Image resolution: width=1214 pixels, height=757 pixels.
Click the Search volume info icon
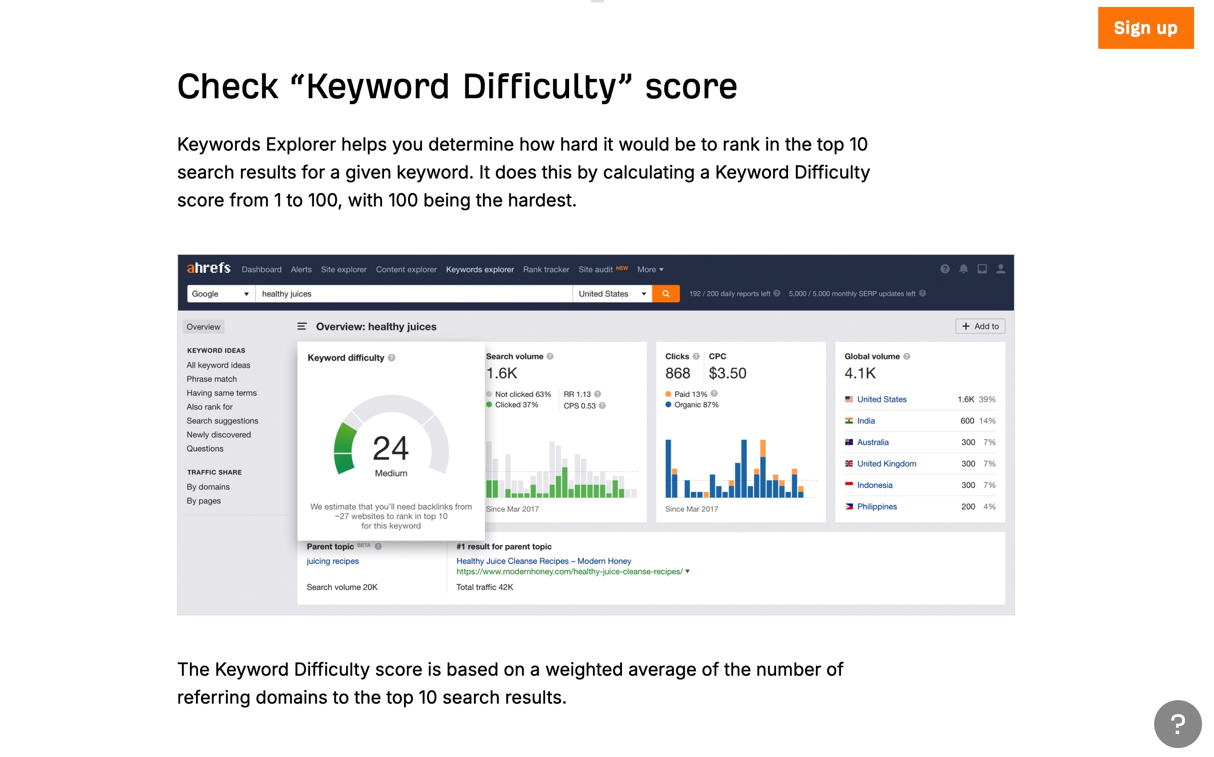click(551, 357)
